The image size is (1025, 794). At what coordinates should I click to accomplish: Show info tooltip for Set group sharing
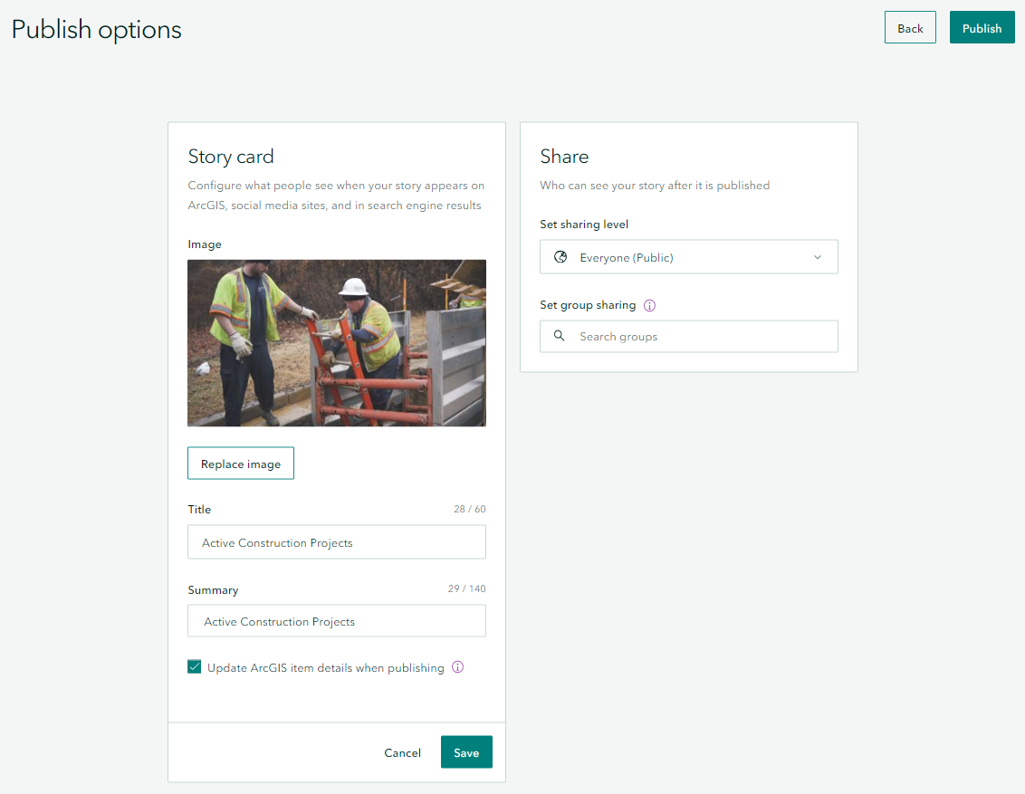tap(649, 305)
